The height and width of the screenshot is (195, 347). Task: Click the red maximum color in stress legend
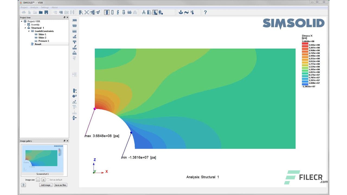tap(305, 43)
